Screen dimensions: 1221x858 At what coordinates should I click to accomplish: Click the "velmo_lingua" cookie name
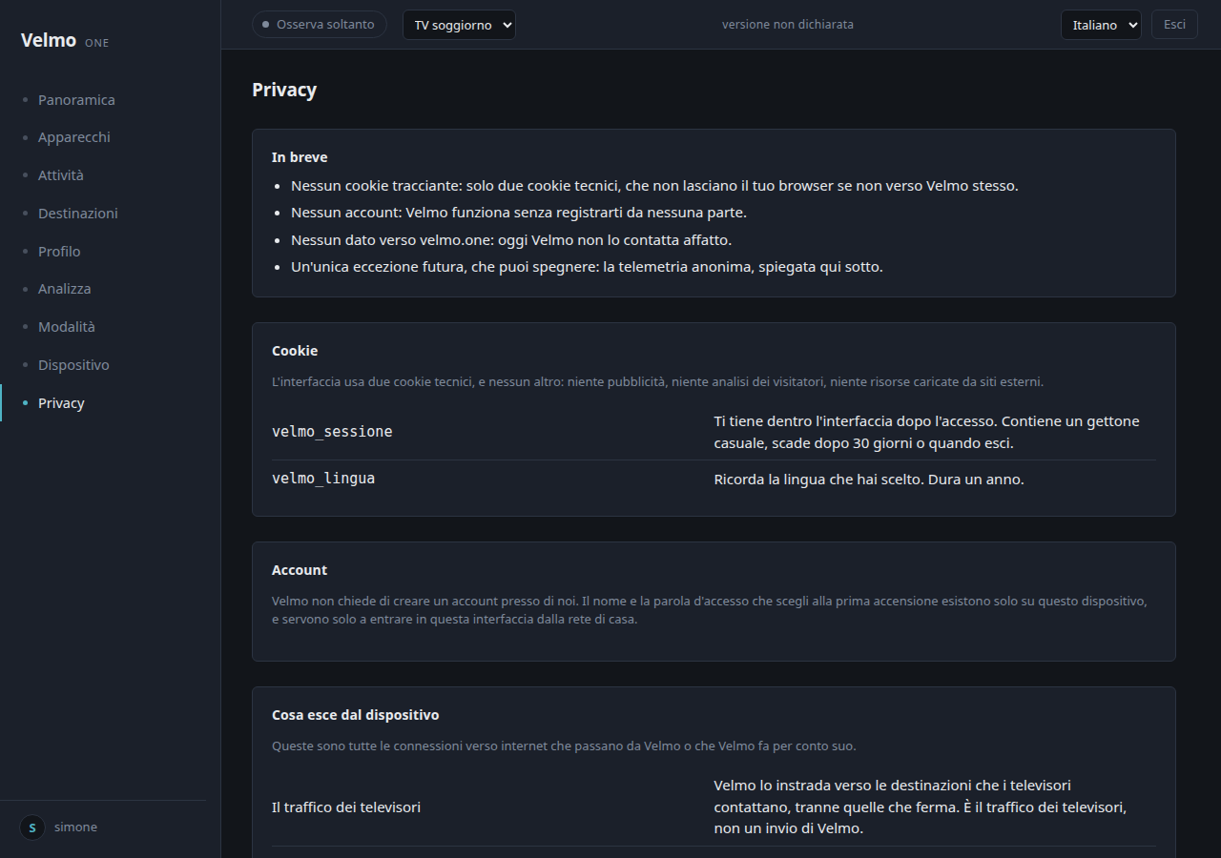pyautogui.click(x=323, y=479)
